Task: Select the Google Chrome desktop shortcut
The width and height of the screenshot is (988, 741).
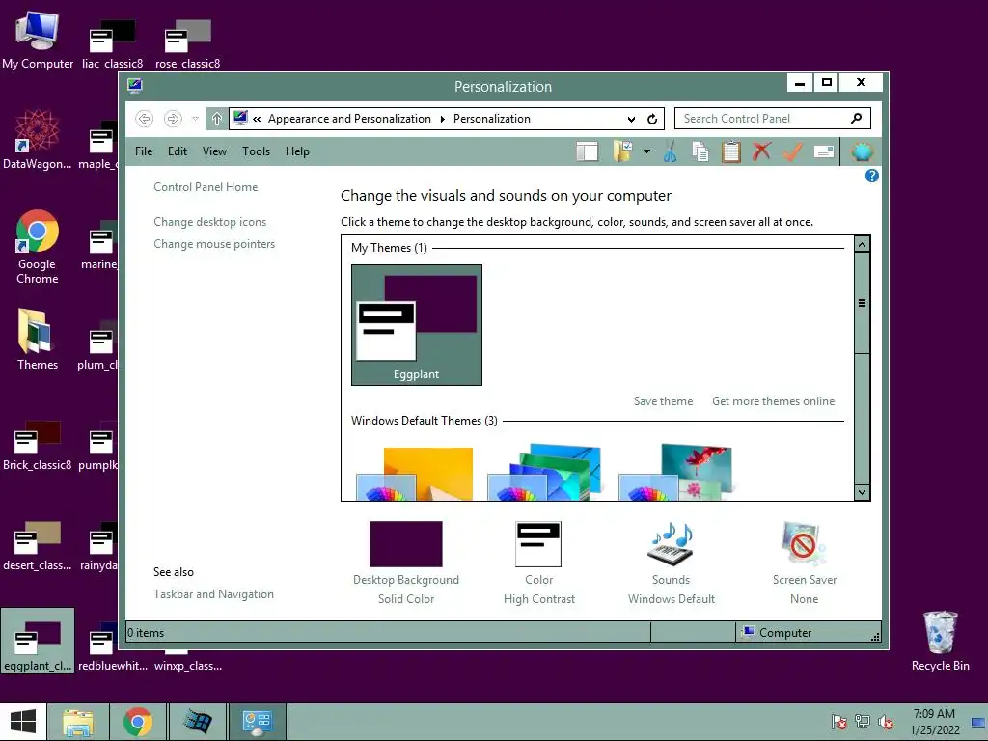Action: (x=38, y=248)
